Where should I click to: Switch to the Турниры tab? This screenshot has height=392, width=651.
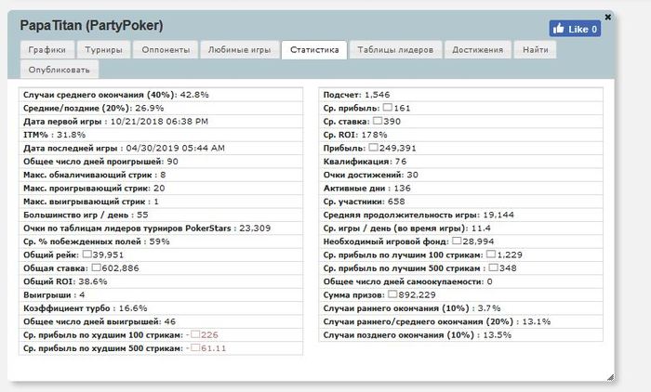104,50
